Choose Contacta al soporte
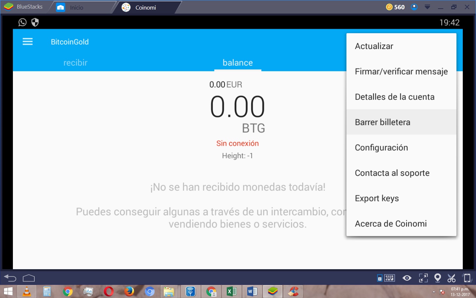 point(401,173)
